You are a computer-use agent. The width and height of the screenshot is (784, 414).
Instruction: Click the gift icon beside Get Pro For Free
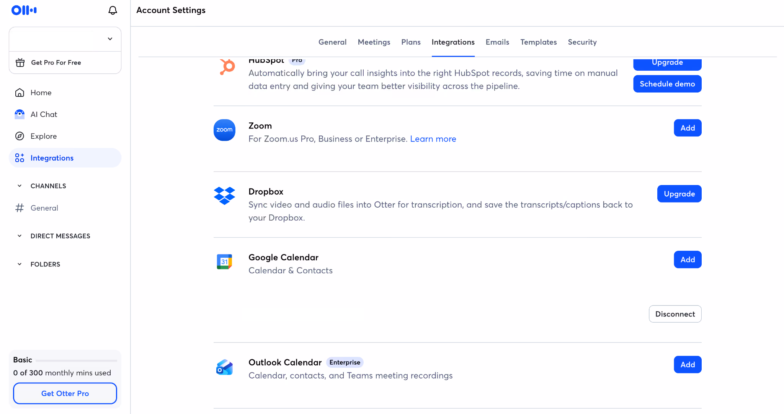point(20,62)
